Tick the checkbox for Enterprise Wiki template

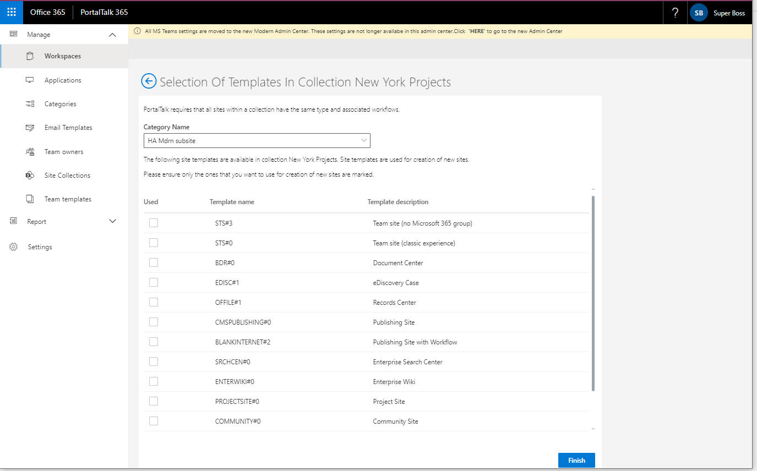point(154,381)
